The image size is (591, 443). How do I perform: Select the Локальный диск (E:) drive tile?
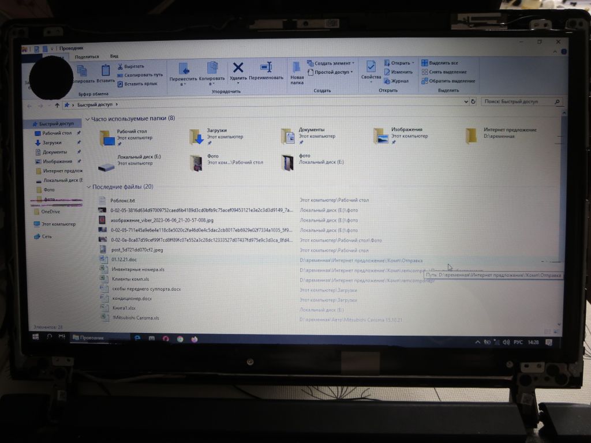click(130, 163)
